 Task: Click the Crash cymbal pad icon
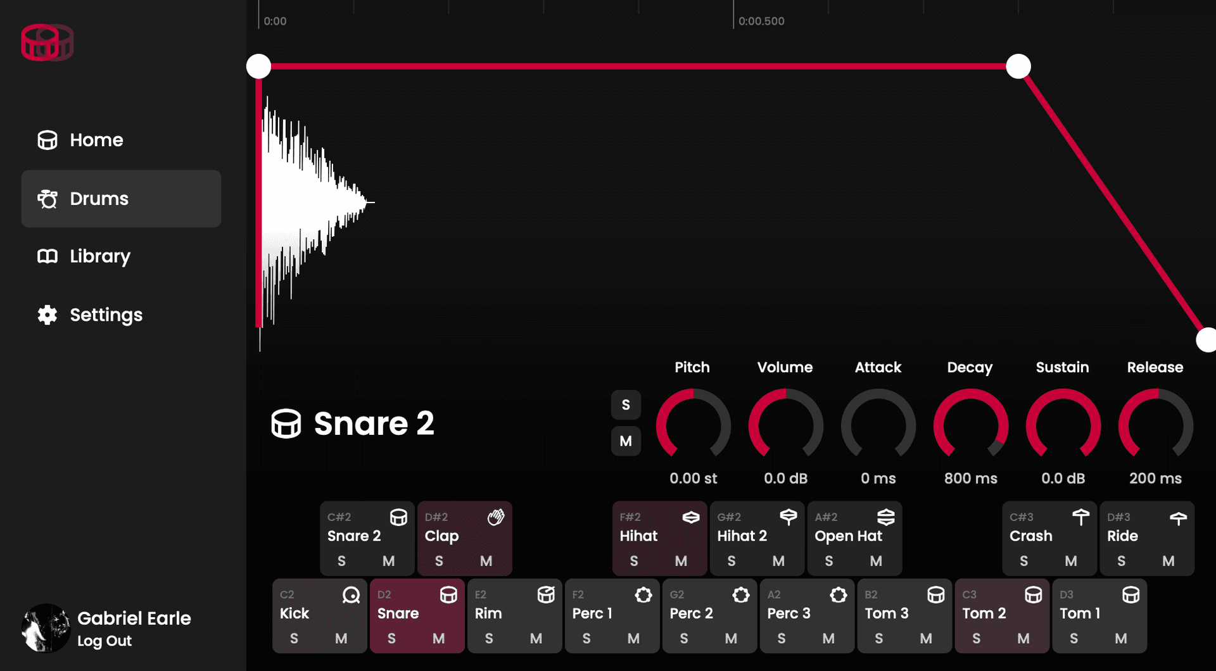click(1080, 517)
